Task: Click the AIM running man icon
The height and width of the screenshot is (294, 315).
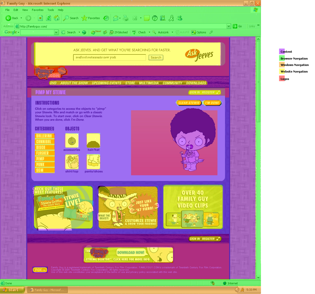Action: pos(171,18)
